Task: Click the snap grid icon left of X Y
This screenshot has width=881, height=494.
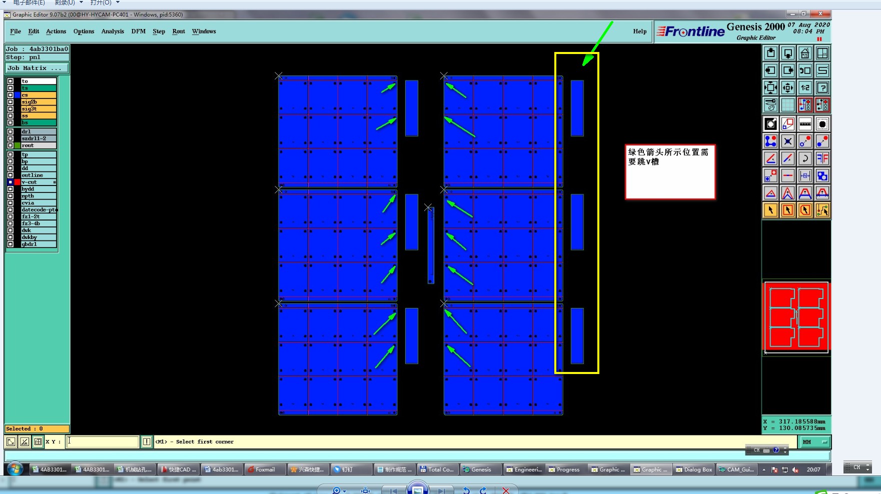Action: pos(38,441)
